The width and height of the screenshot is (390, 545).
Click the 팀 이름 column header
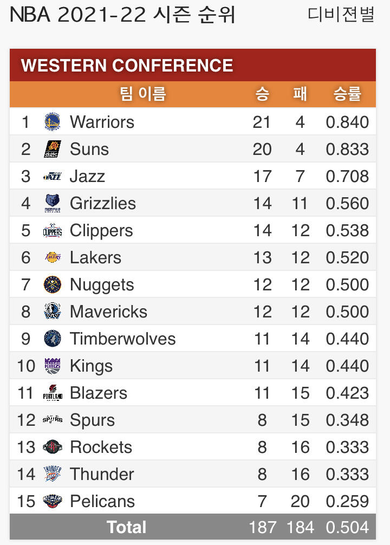tap(142, 94)
